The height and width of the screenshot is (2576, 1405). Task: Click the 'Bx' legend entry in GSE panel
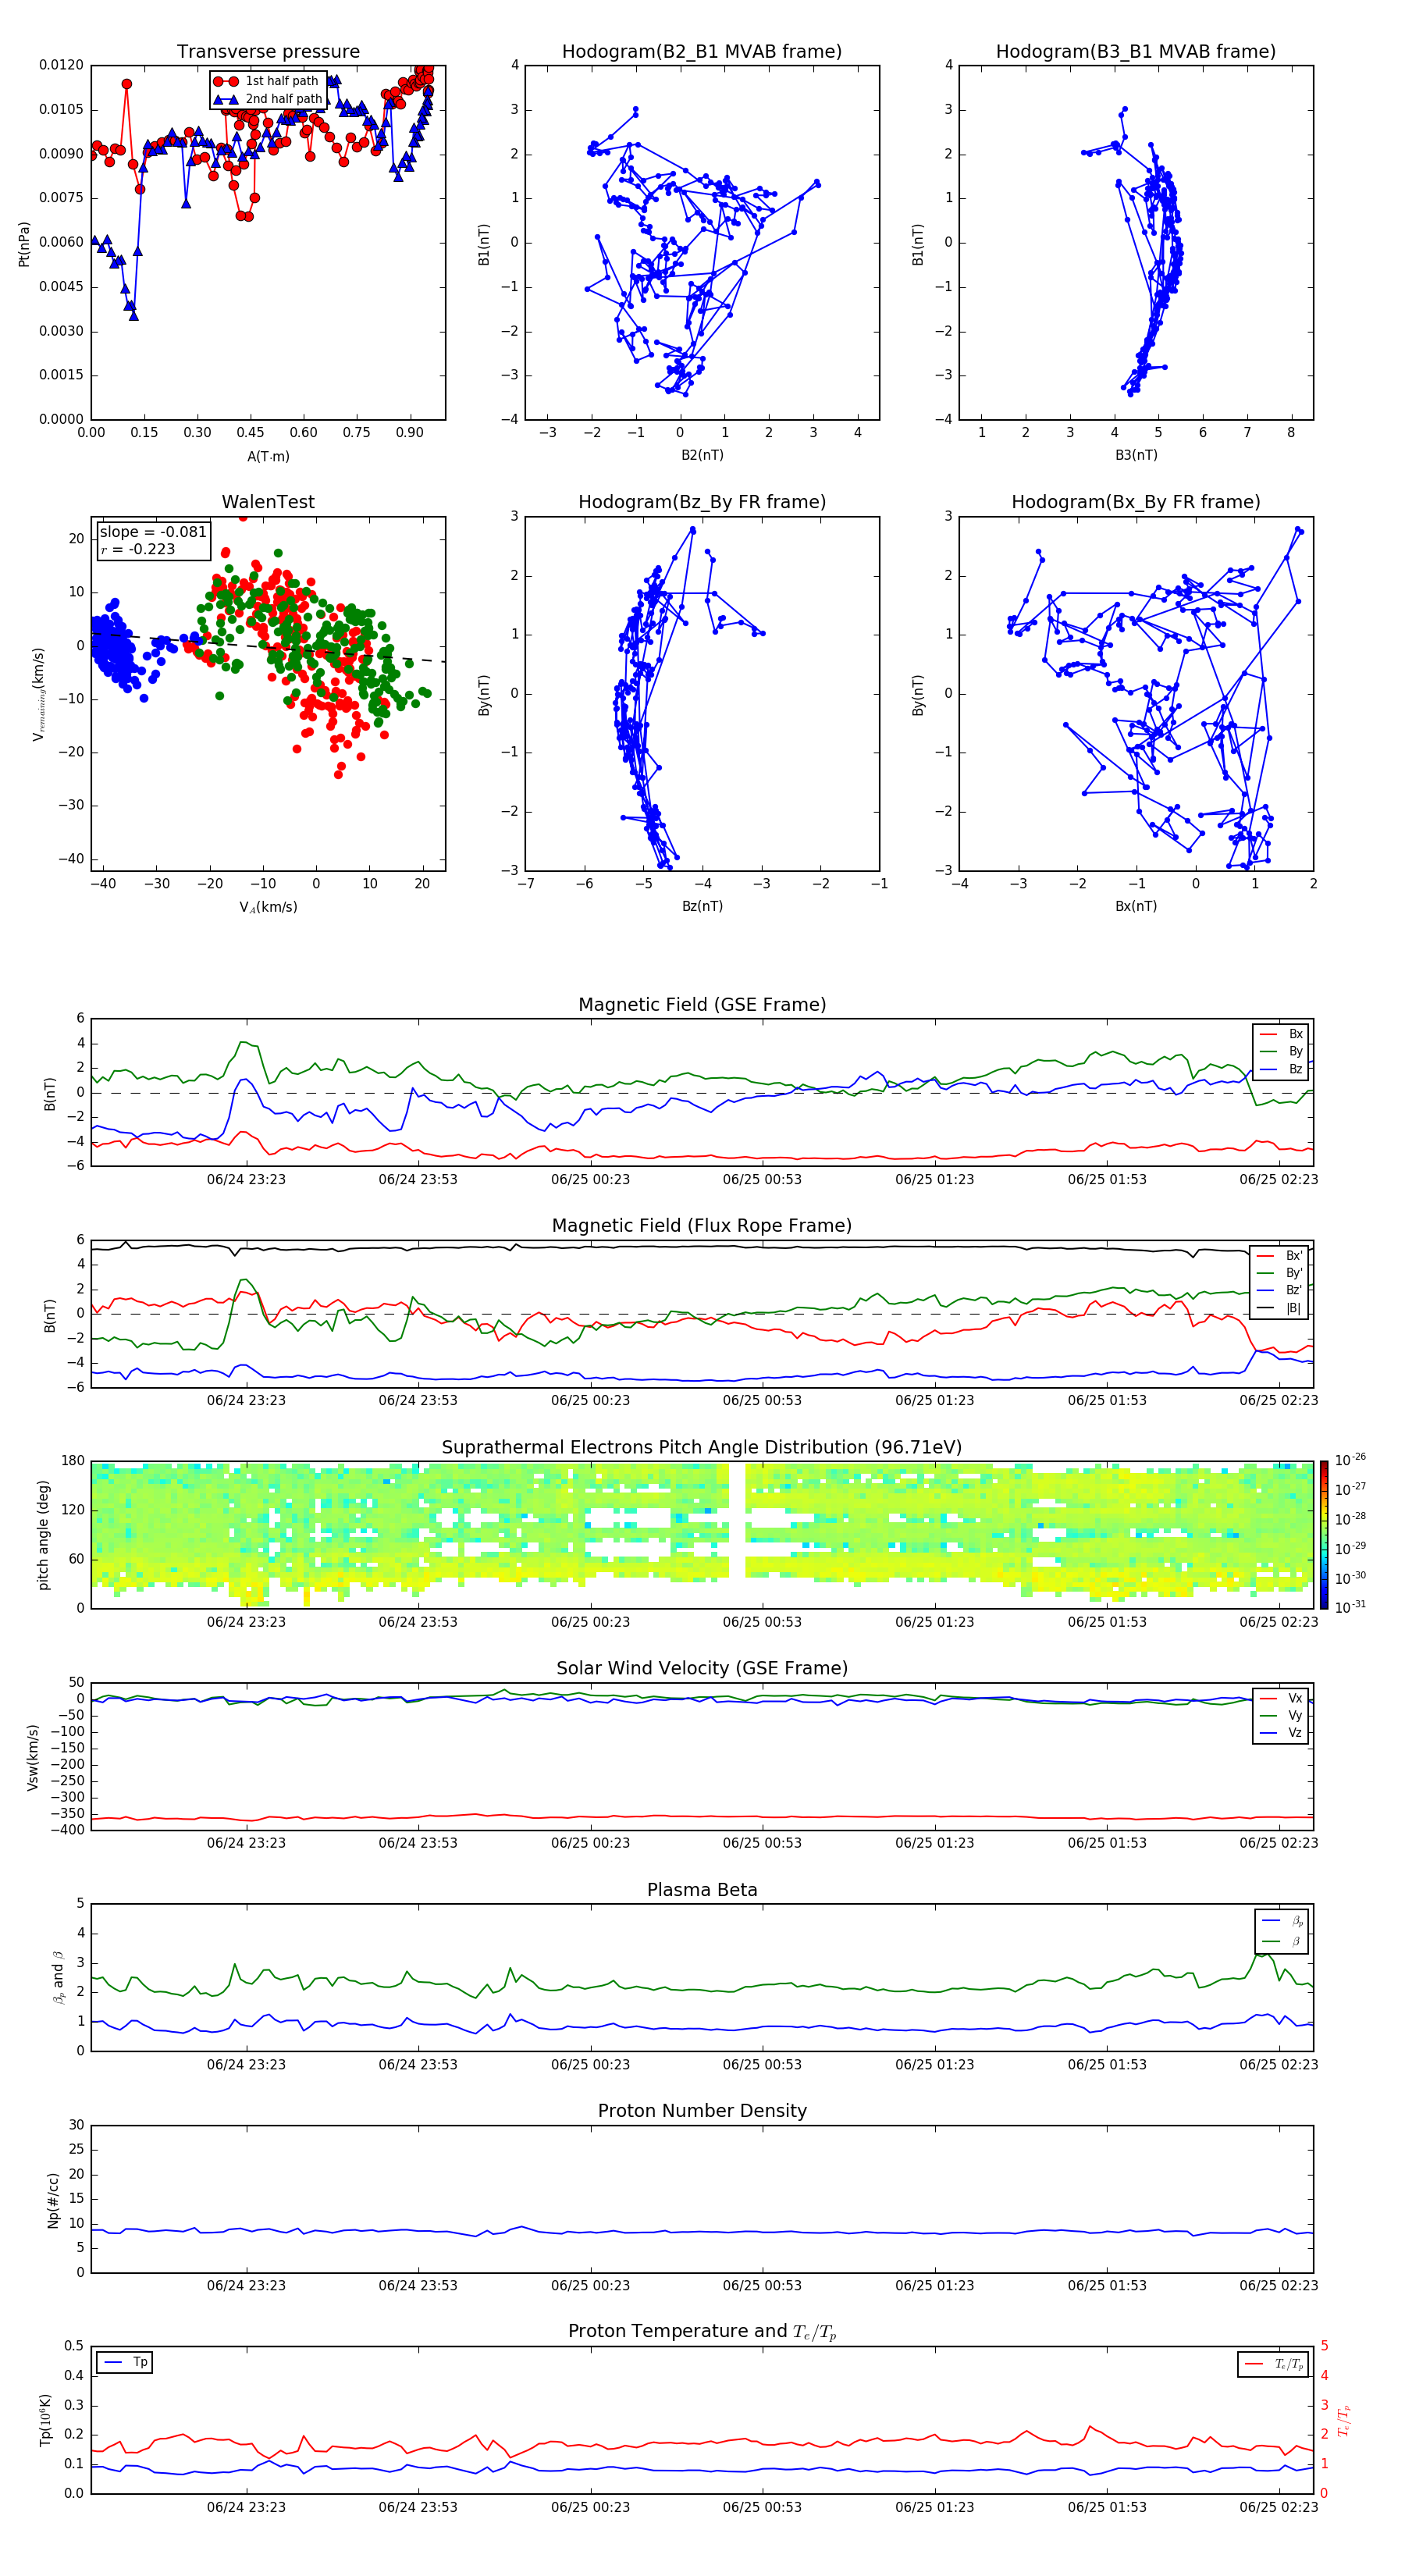tap(1282, 1034)
